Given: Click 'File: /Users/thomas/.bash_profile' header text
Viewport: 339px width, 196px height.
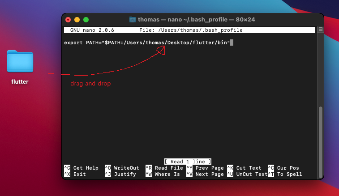Looking at the screenshot, I should point(191,30).
